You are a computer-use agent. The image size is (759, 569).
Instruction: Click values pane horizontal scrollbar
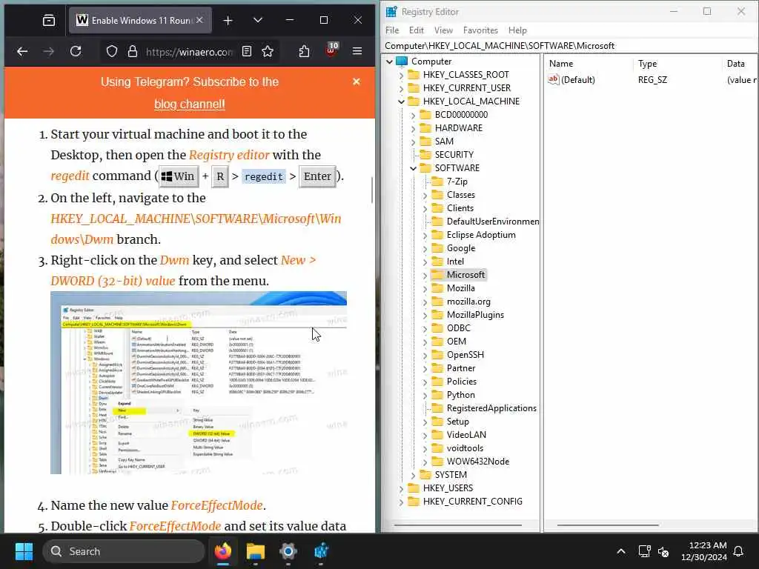[608, 525]
